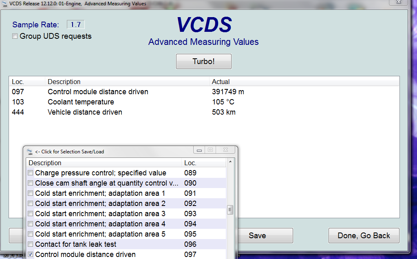Select row 097 Control module distance driven

pos(204,92)
